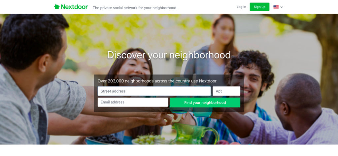Click the green Sign up button
This screenshot has width=338, height=156.
pyautogui.click(x=259, y=7)
